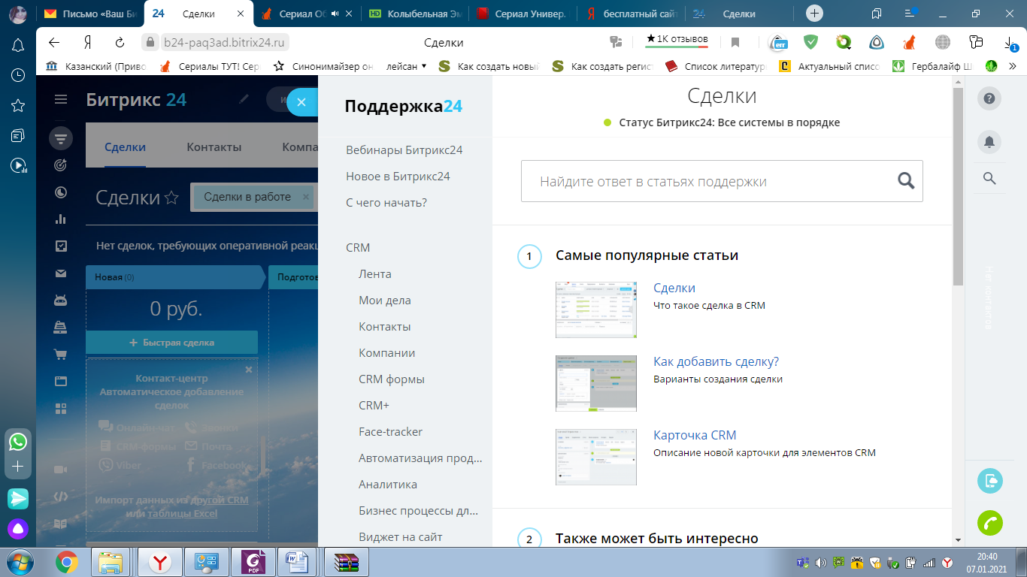This screenshot has height=577, width=1027.
Task: Click the green phone call button
Action: (989, 522)
